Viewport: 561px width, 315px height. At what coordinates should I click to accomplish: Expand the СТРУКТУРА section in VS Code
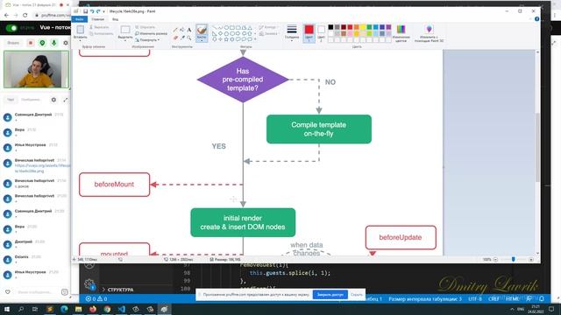117,290
